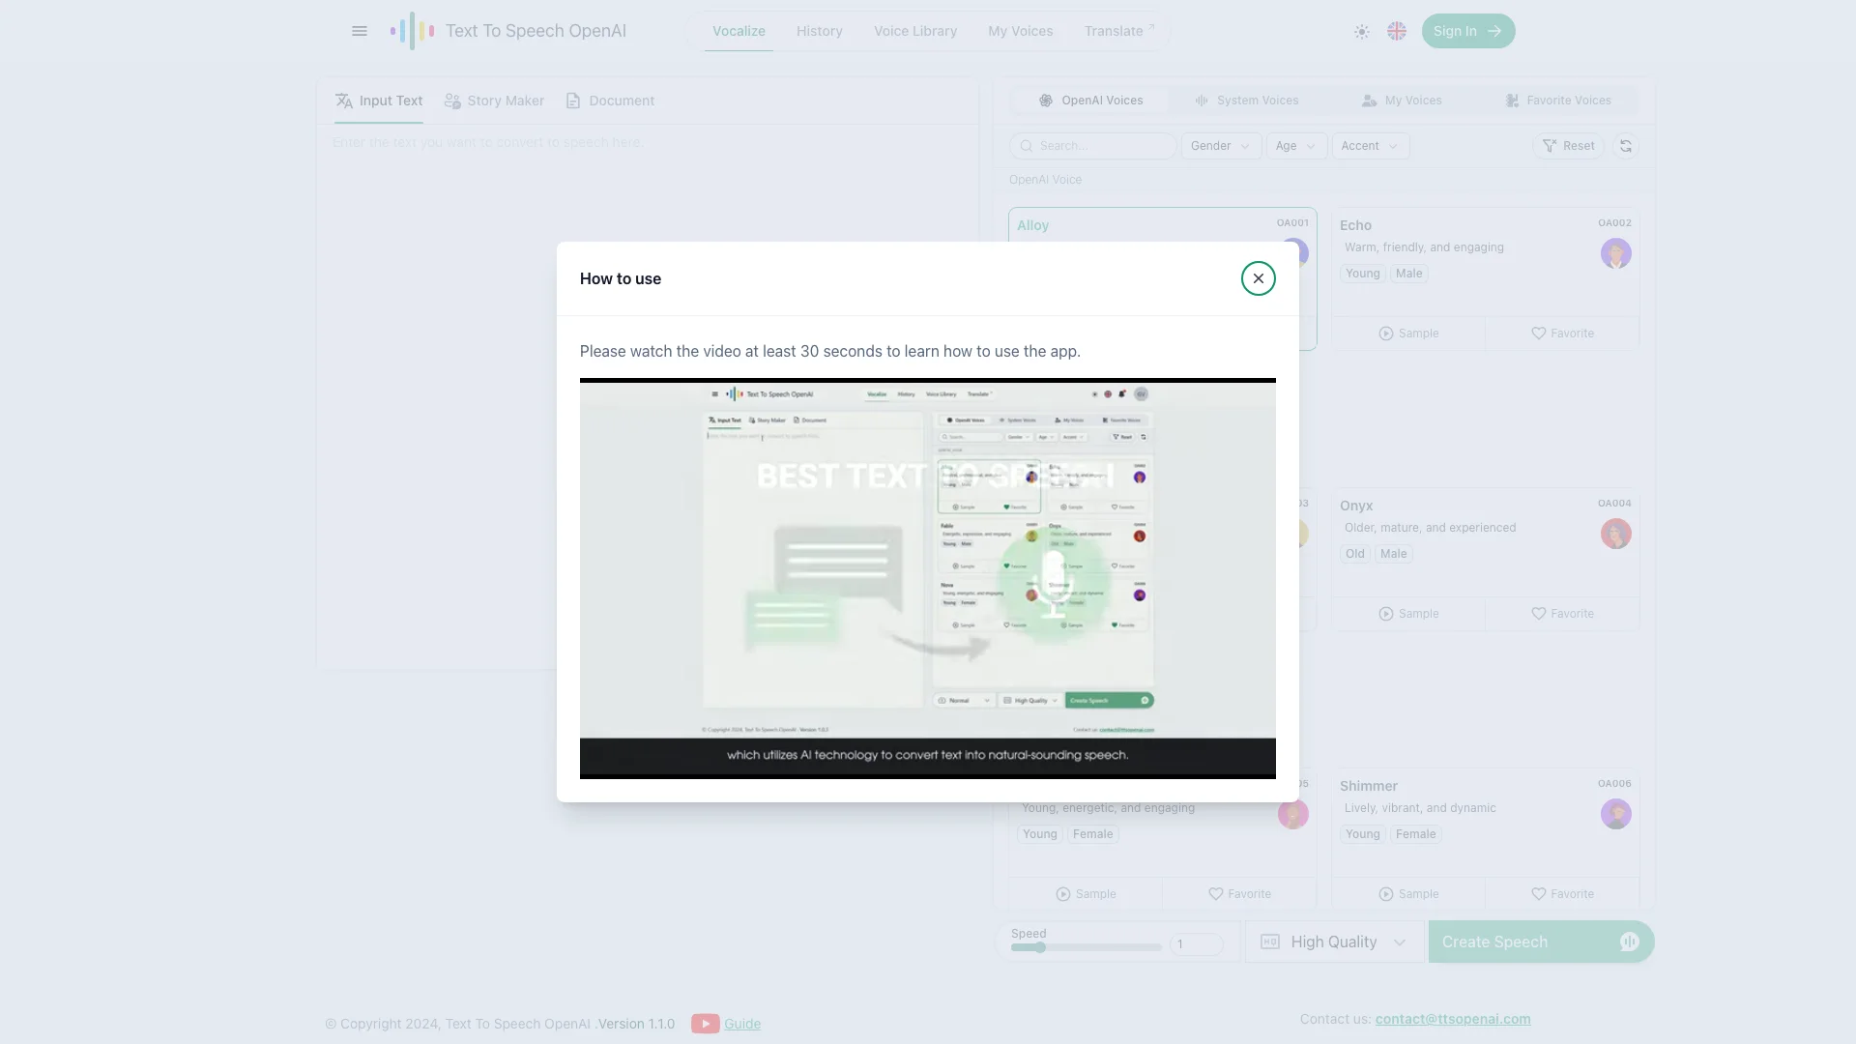Adjust the Speed slider handle
Viewport: 1856px width, 1044px height.
[1040, 947]
